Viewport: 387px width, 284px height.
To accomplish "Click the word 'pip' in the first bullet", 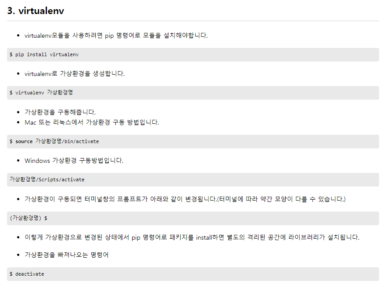I will pyautogui.click(x=109, y=35).
